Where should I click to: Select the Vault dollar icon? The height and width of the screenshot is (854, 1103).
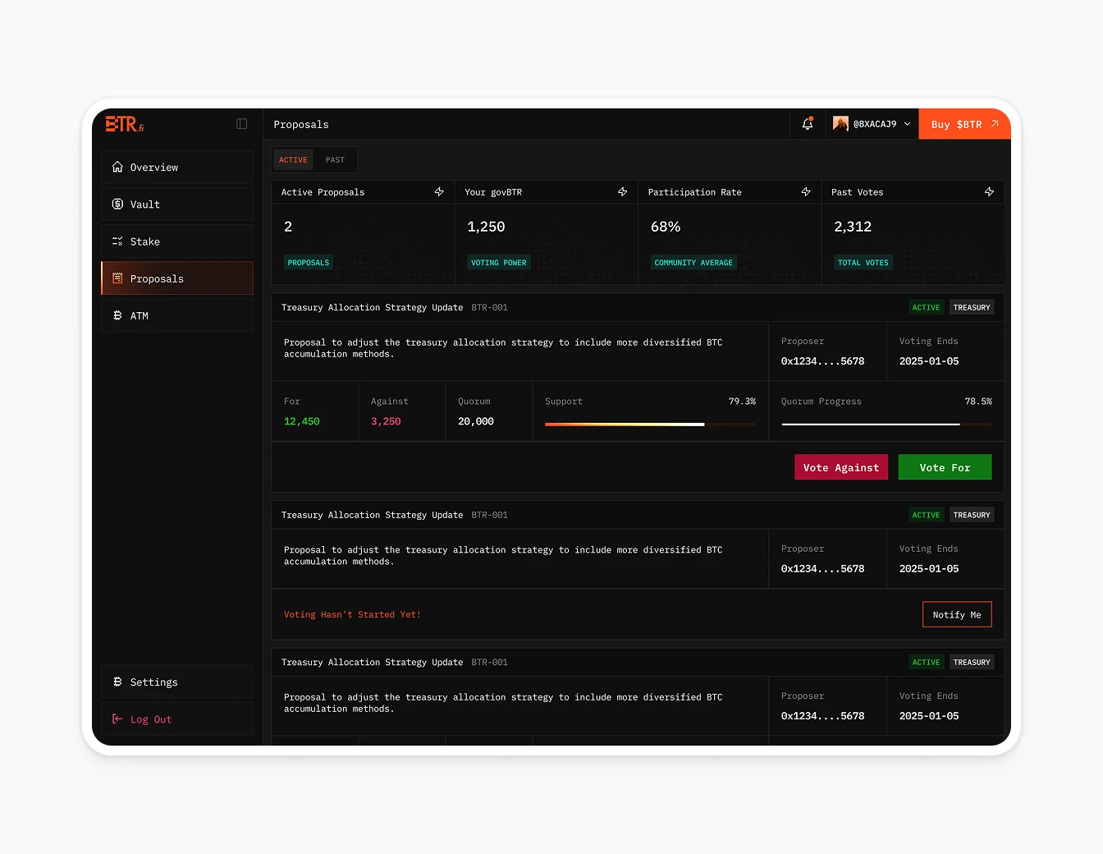tap(118, 204)
